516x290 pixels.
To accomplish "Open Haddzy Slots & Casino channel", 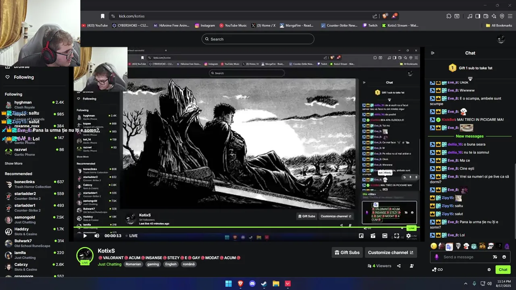I will [x=34, y=231].
